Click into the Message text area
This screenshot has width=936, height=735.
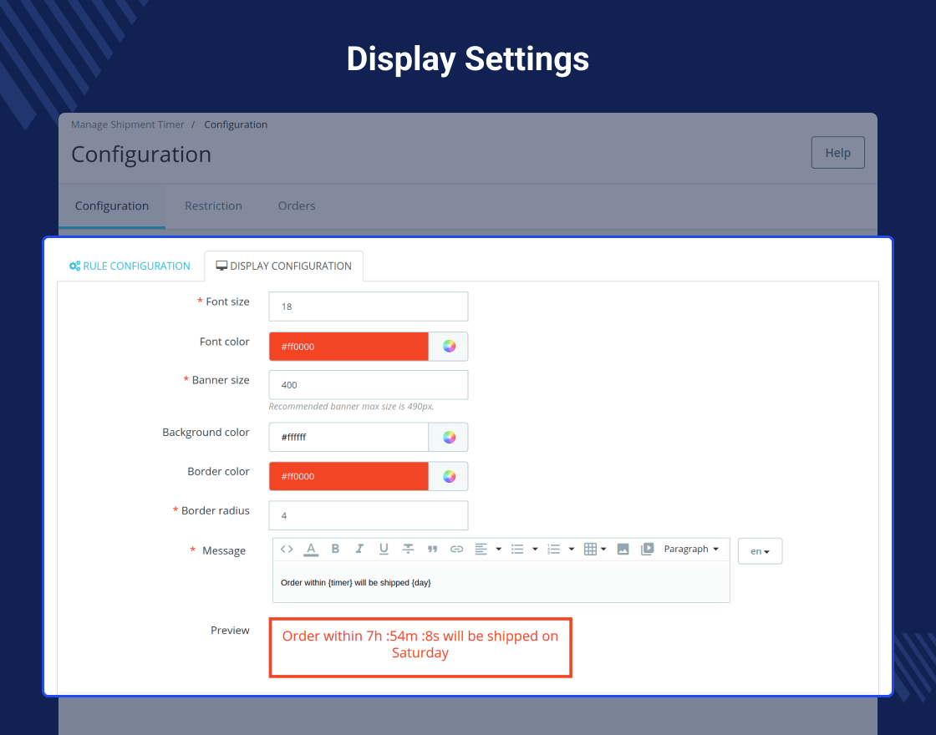tap(501, 582)
